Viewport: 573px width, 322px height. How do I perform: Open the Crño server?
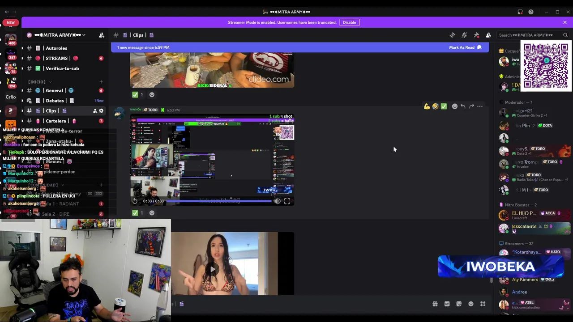10,97
